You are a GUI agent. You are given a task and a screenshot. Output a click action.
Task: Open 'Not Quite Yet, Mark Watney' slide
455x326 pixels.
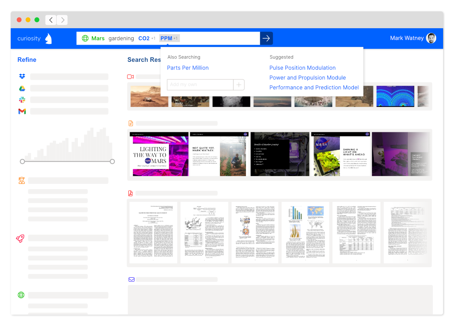point(219,154)
